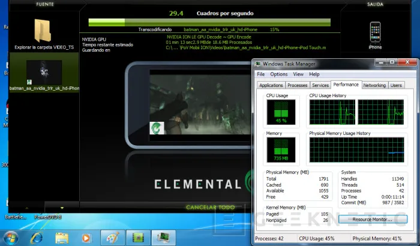Click the Task Manager title bar icon
Viewport: 420px width, 246px height.
pyautogui.click(x=258, y=64)
